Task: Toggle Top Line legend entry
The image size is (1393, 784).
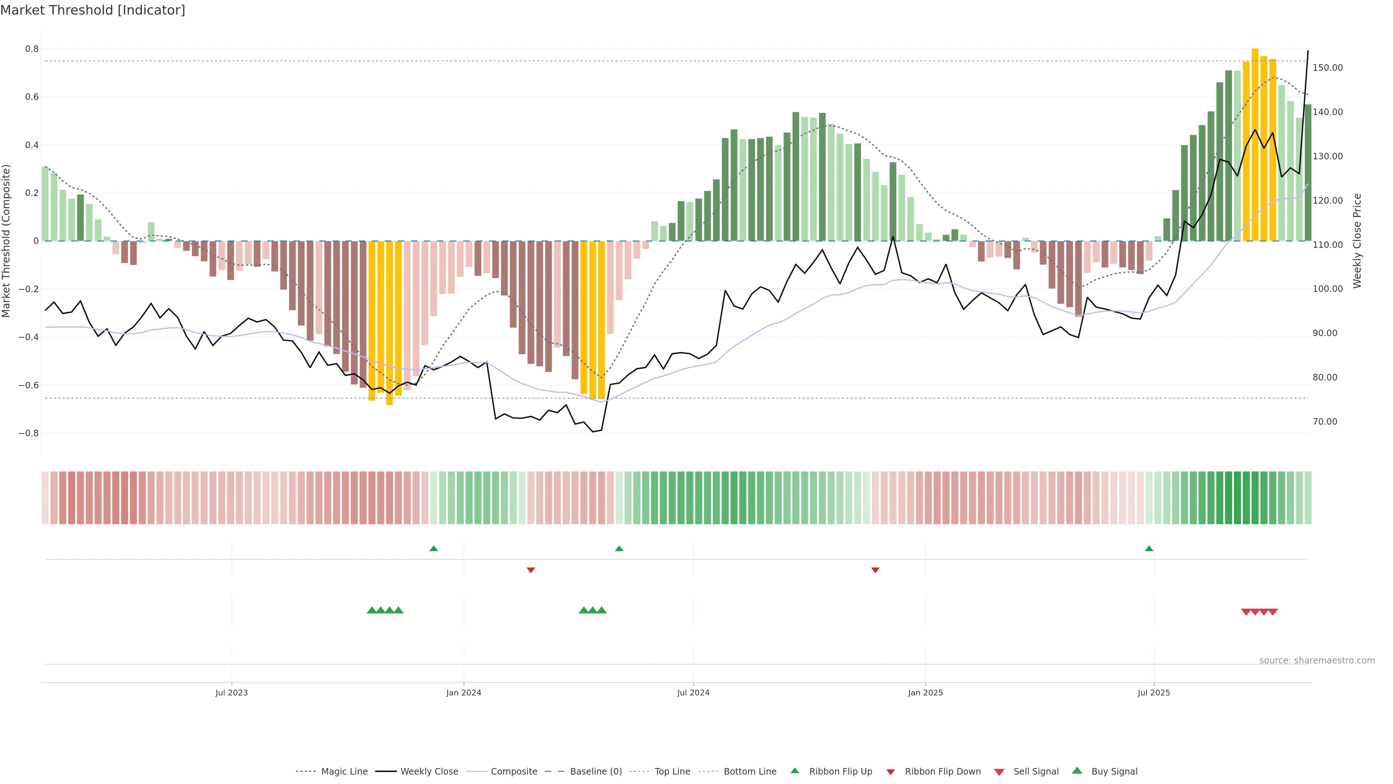Action: [x=672, y=772]
